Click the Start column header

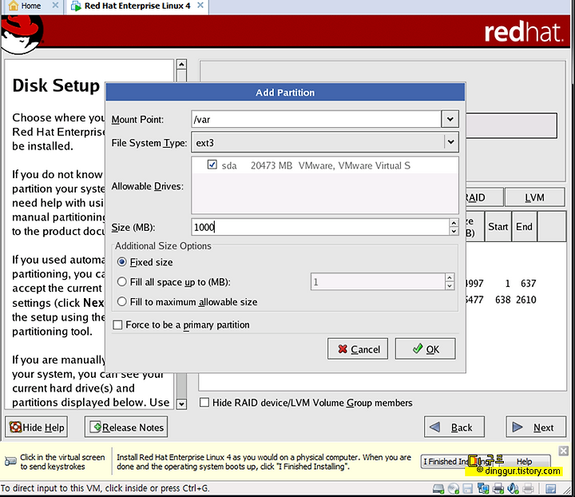pyautogui.click(x=498, y=227)
